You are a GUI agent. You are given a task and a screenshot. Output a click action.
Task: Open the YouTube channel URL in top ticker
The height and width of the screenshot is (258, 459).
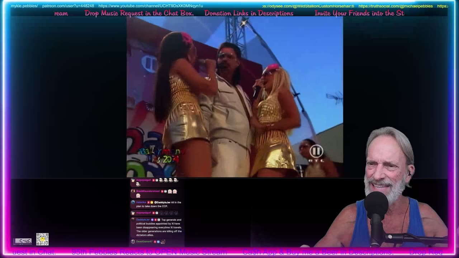point(151,6)
